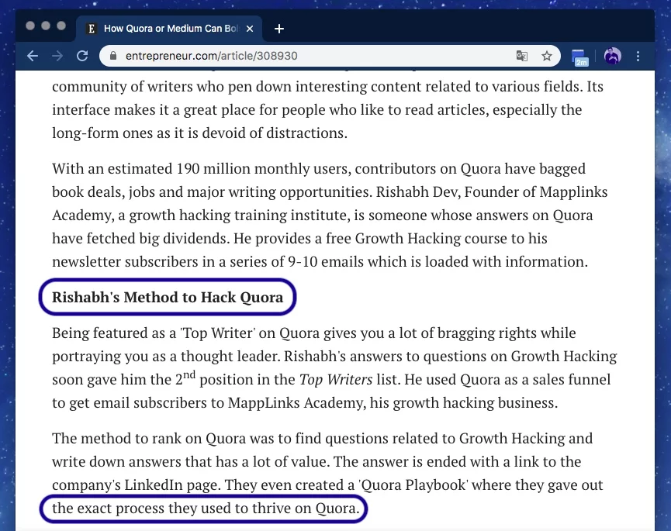
Task: Open the Chrome profile avatar
Action: tap(612, 56)
